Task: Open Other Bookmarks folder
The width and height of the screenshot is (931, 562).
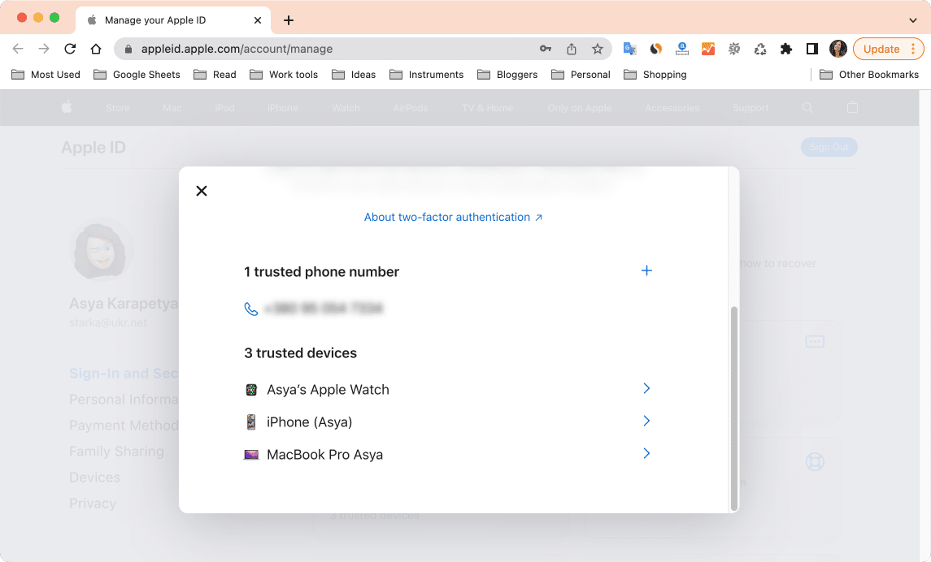Action: [x=869, y=74]
